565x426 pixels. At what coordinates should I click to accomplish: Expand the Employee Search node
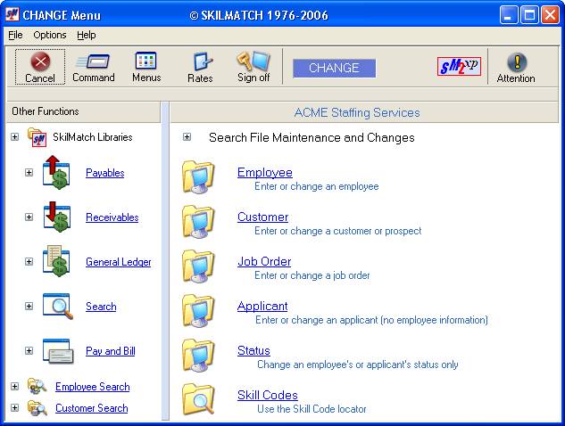click(x=15, y=387)
